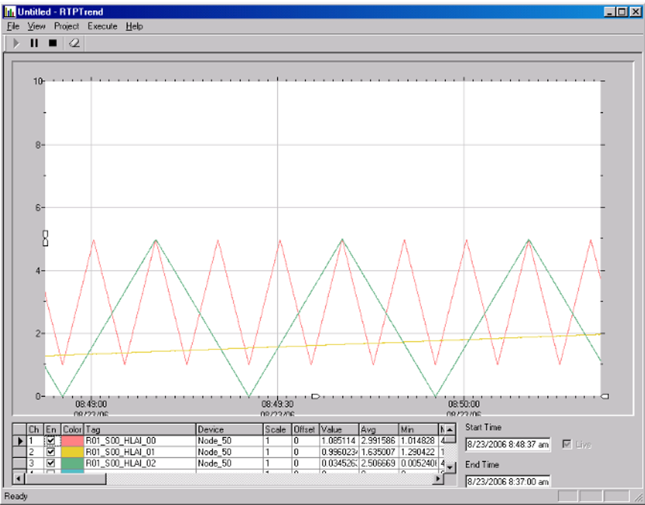Toggle the enable checkbox for channel 3
This screenshot has width=645, height=505.
52,463
